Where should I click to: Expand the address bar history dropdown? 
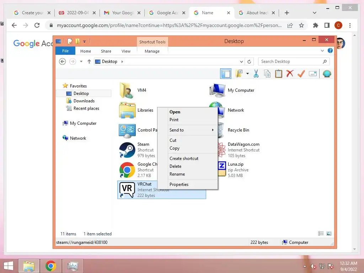point(241,61)
